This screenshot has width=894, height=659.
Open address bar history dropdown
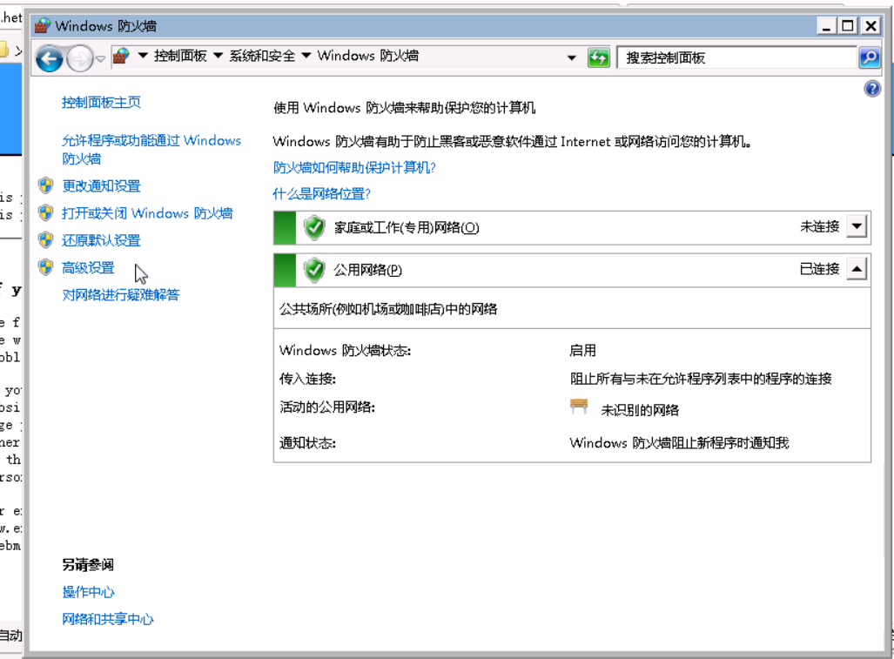coord(571,57)
